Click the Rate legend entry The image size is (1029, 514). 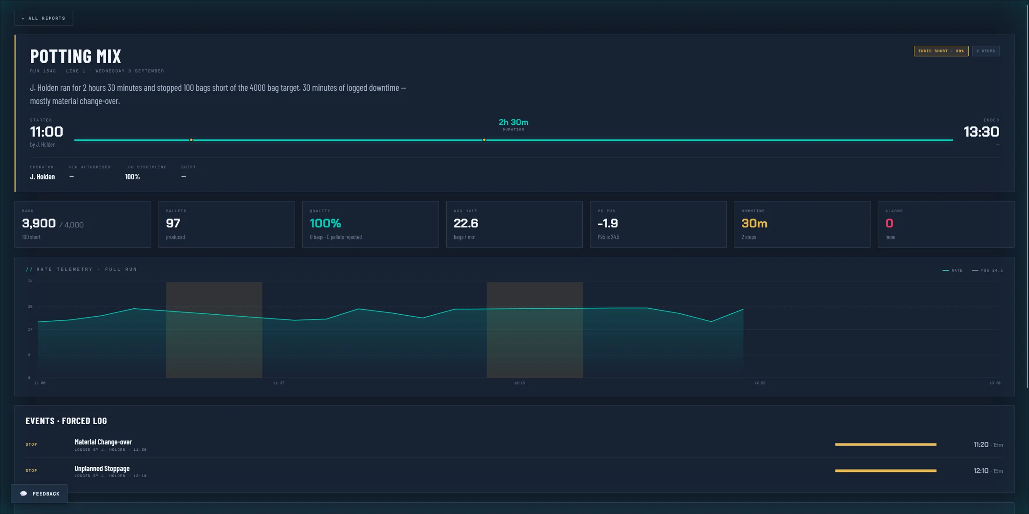click(x=952, y=270)
